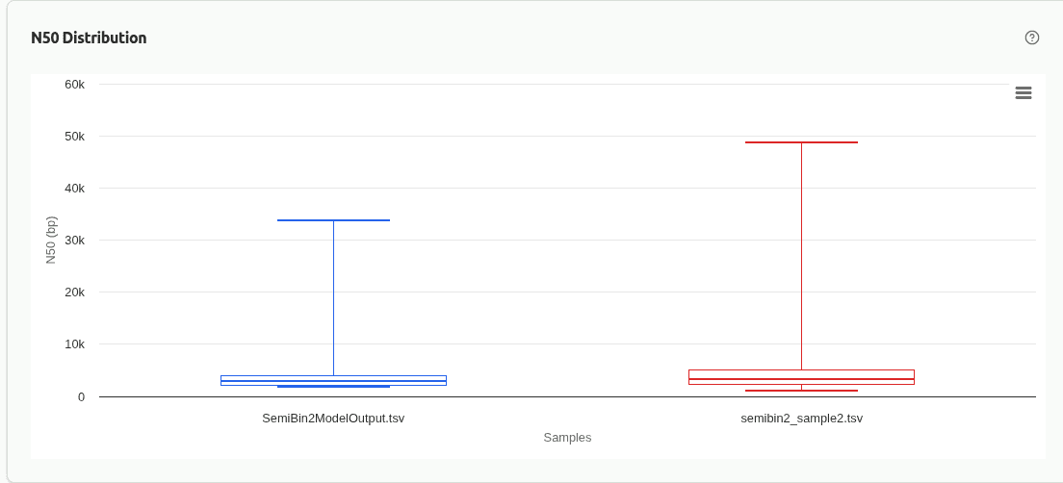Click the blue SemiBin2ModelOutput box
The image size is (1063, 483).
pos(333,379)
